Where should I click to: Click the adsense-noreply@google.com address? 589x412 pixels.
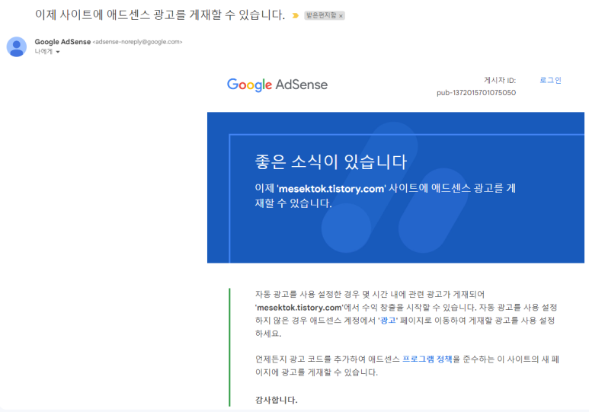coord(137,42)
